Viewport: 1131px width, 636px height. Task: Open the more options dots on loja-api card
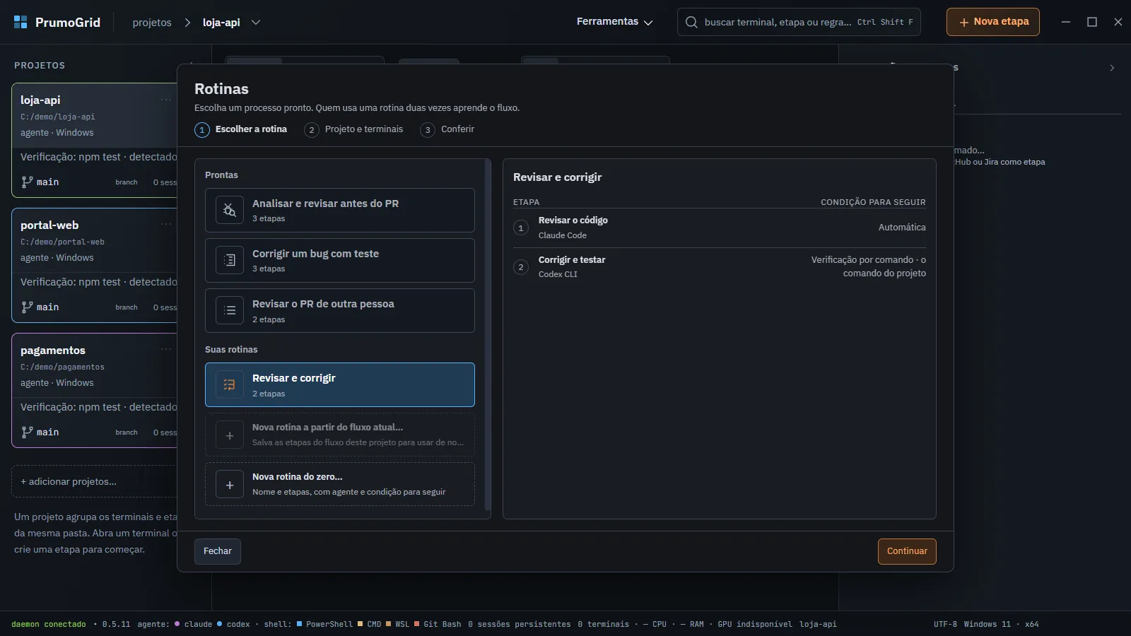tap(166, 100)
